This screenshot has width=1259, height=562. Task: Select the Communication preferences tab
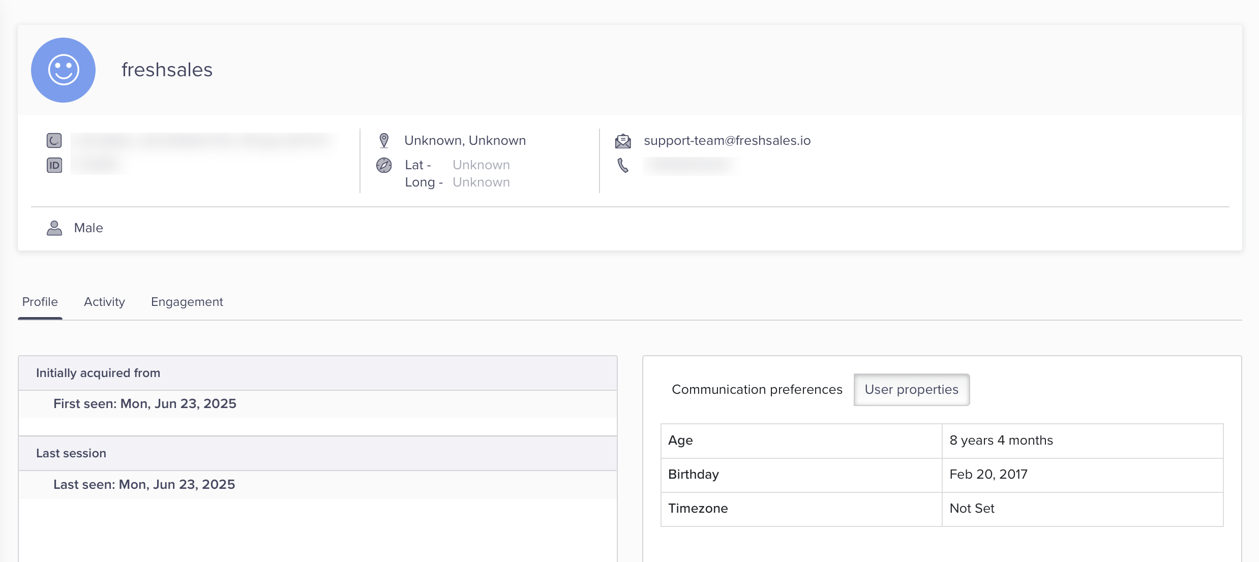point(757,390)
